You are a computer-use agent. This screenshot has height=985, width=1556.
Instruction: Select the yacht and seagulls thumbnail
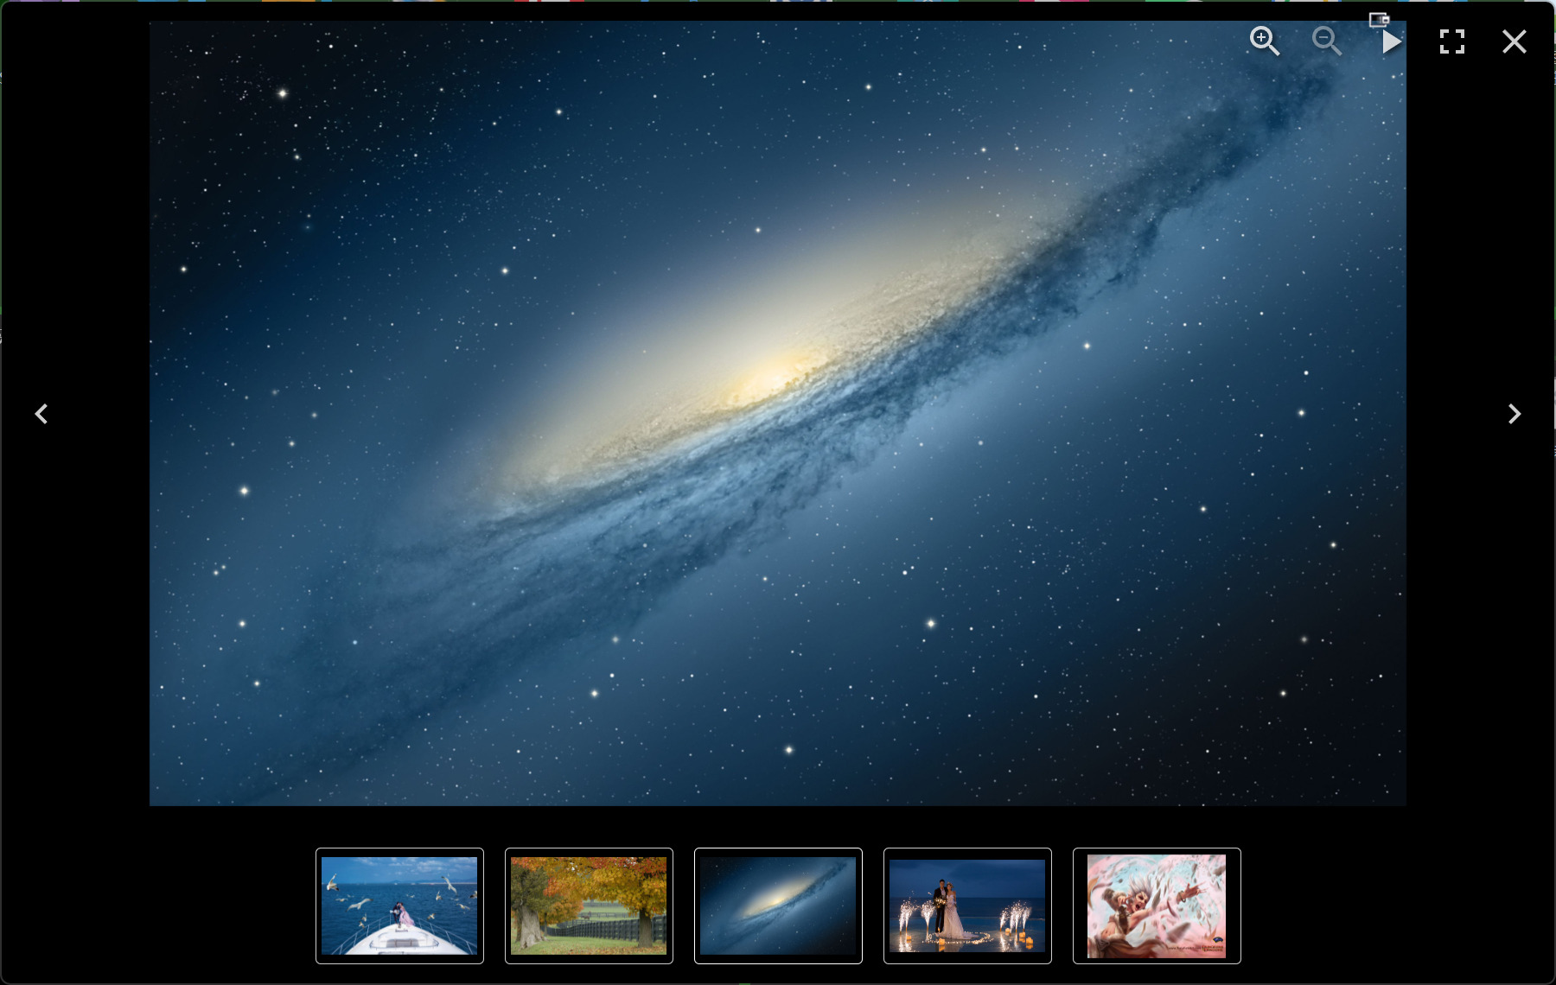pyautogui.click(x=399, y=906)
